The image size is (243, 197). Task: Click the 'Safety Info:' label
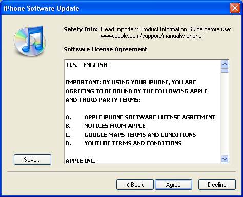(x=80, y=29)
